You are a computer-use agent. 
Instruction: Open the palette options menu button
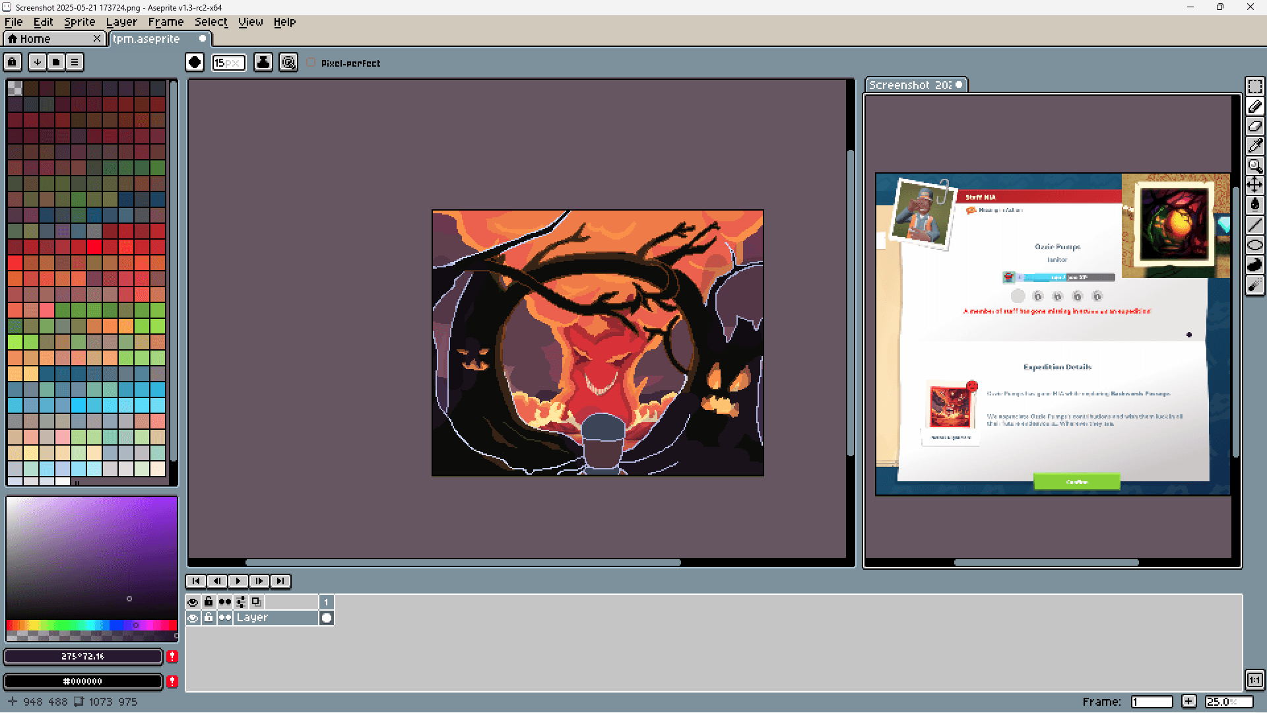(75, 62)
